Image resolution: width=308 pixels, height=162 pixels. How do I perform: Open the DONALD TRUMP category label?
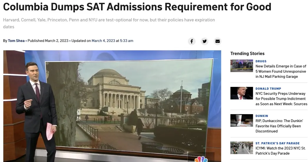point(268,89)
